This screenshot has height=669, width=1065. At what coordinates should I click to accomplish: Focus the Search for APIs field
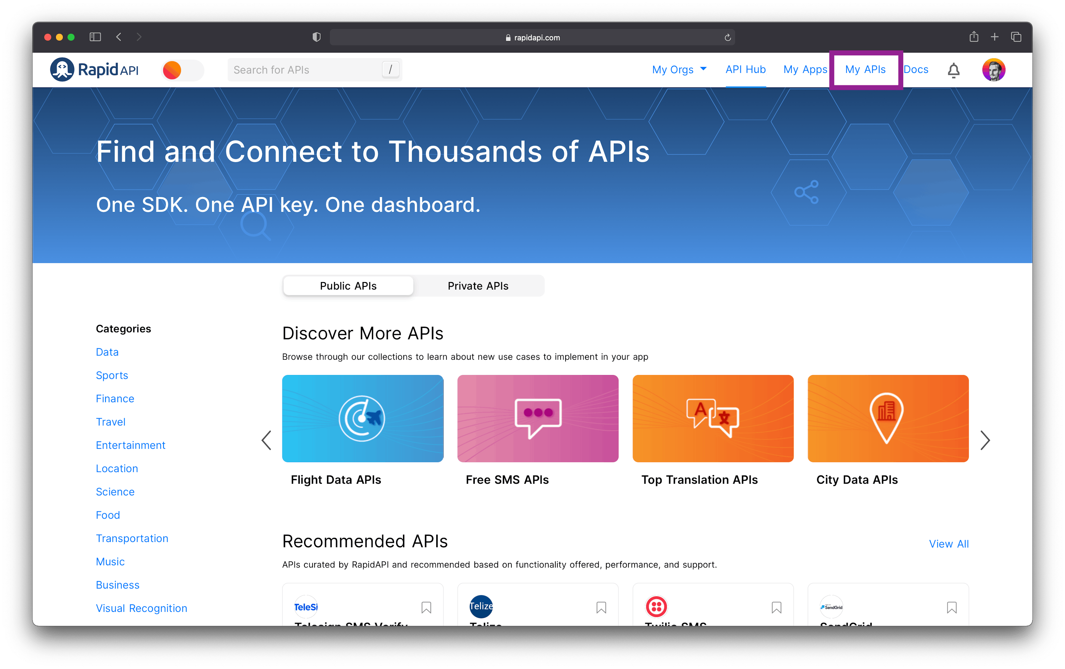click(x=315, y=69)
